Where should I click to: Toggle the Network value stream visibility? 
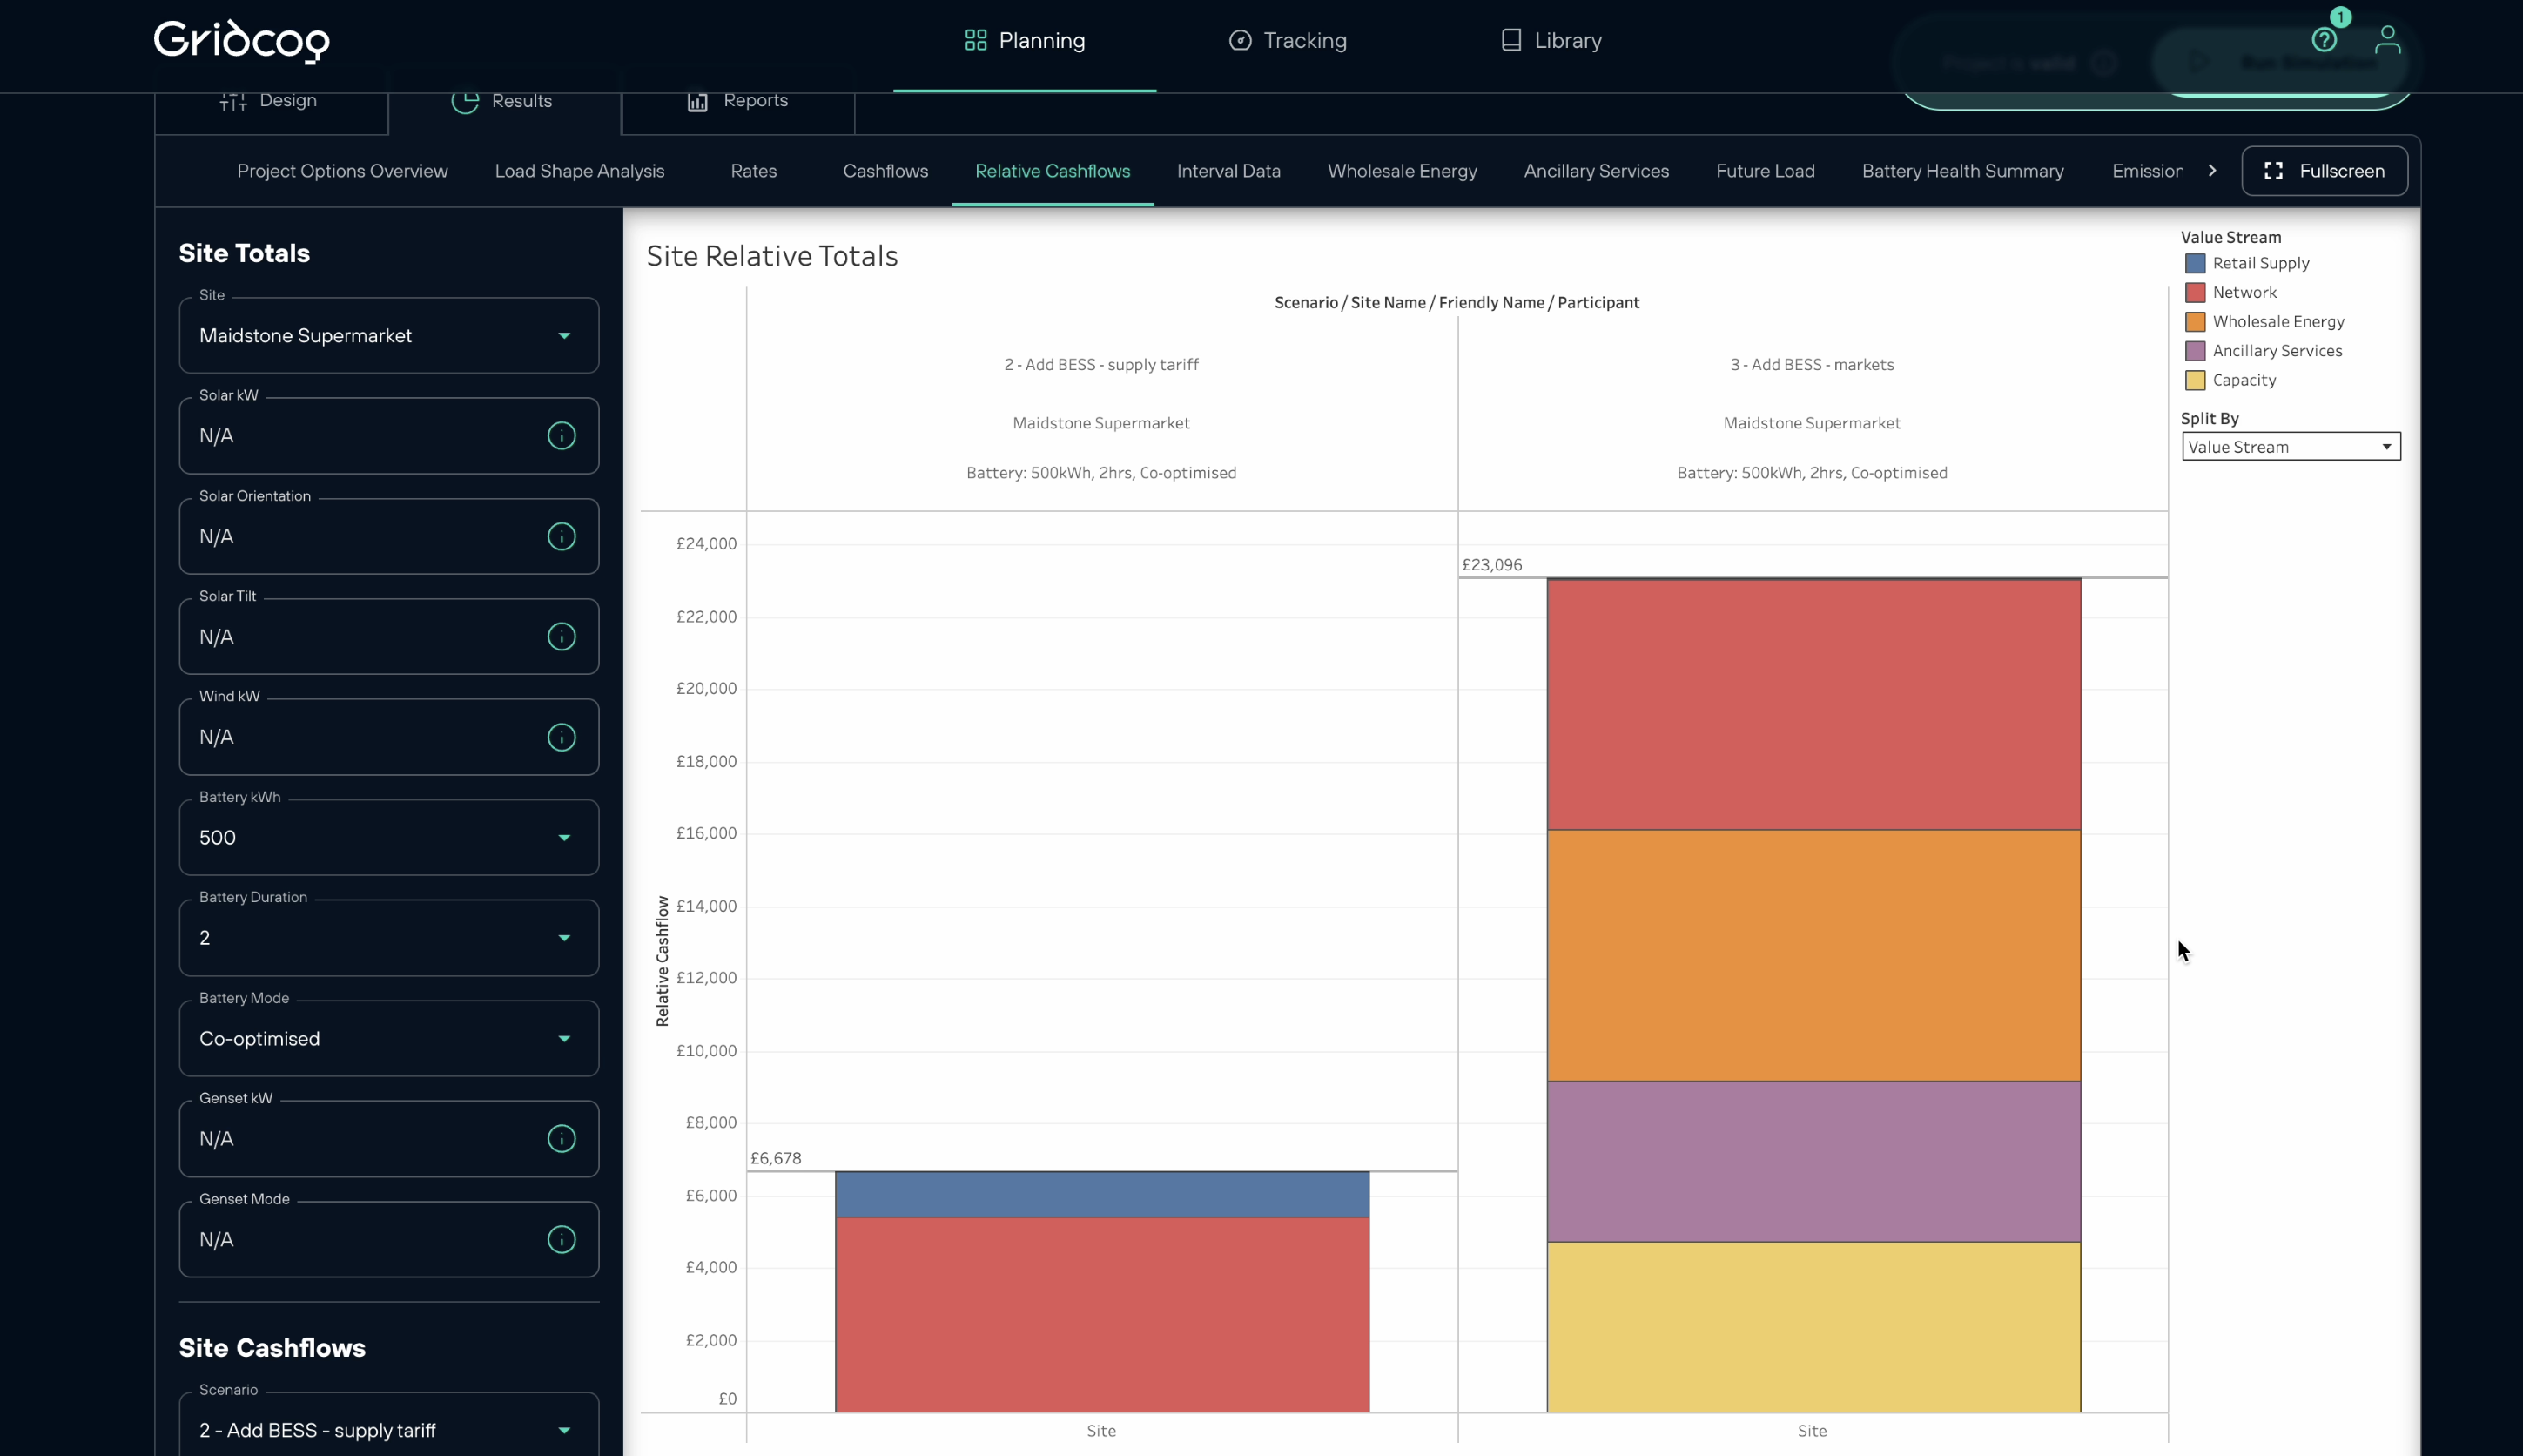(2245, 292)
